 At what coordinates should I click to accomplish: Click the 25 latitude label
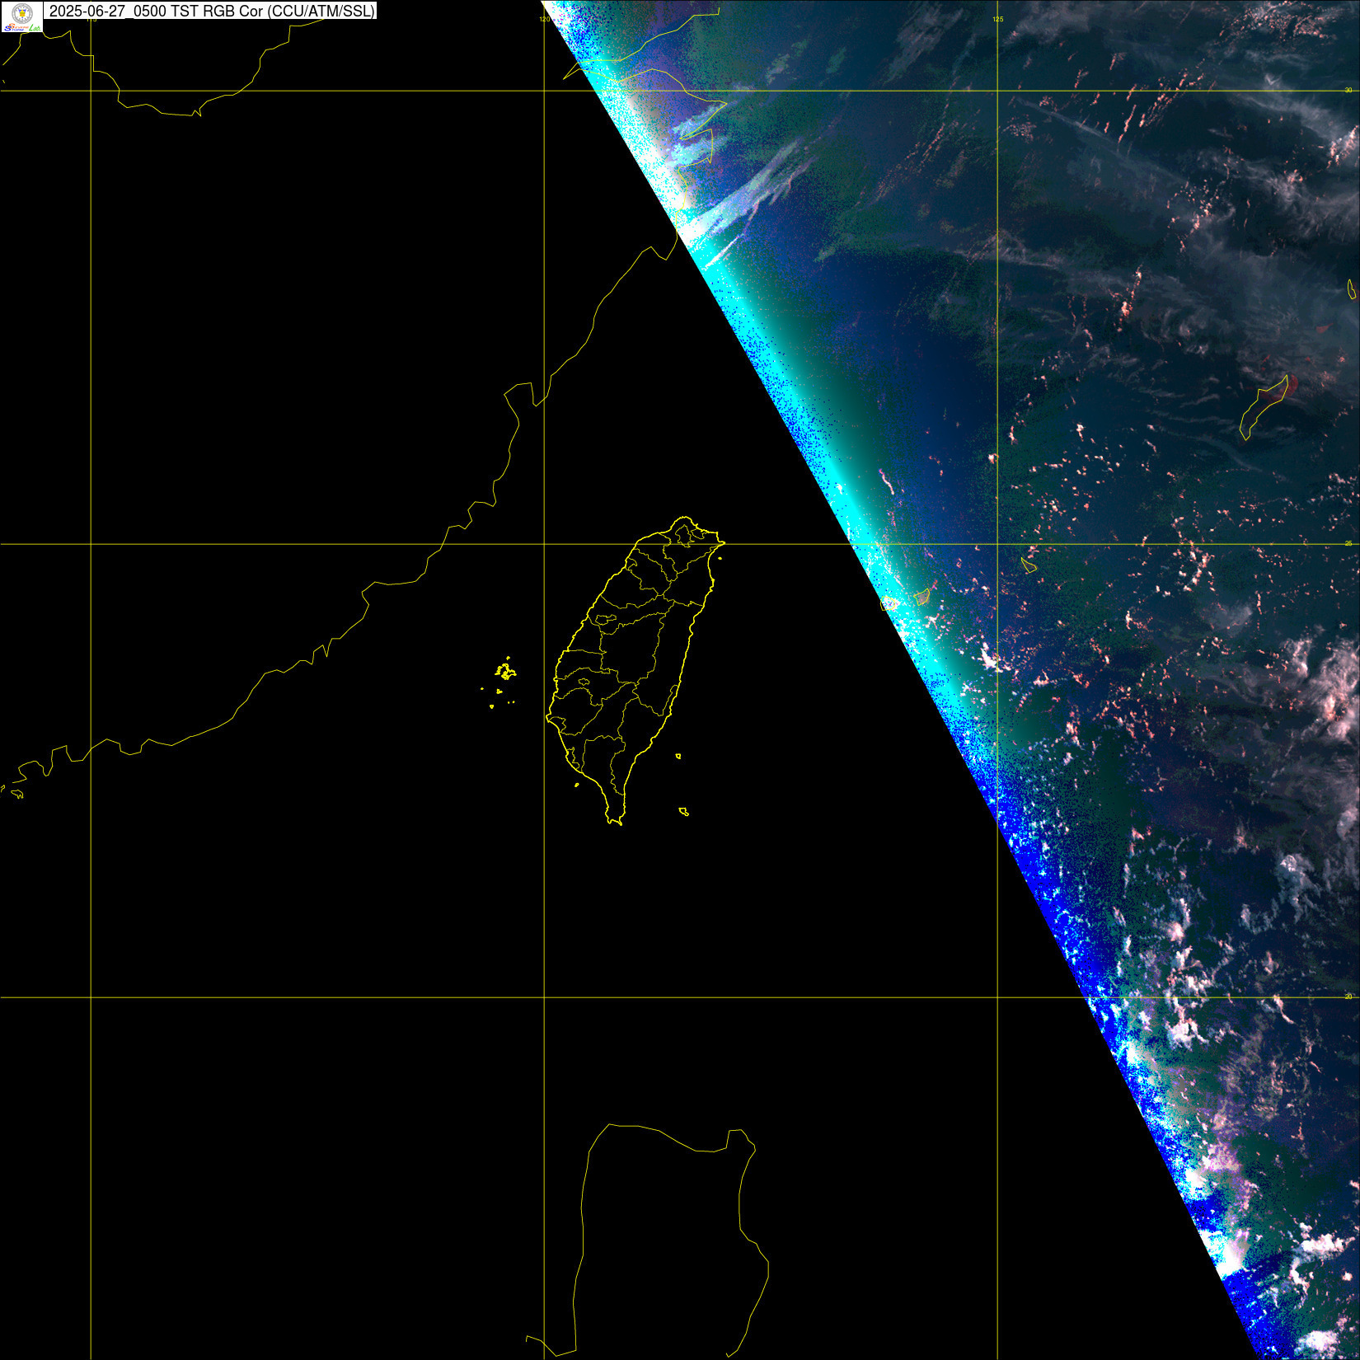[1348, 543]
